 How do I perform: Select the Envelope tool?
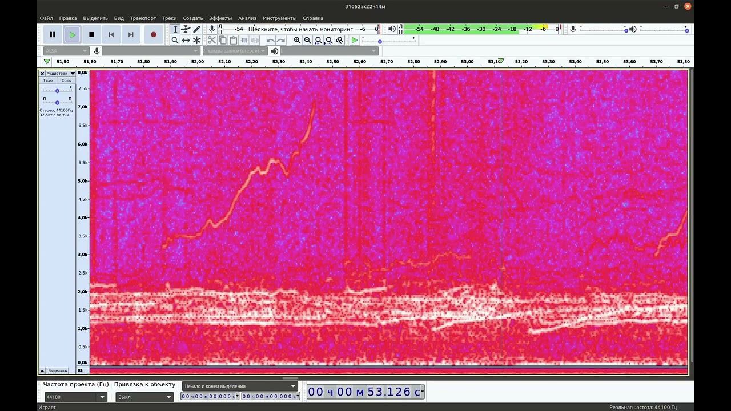coord(186,29)
